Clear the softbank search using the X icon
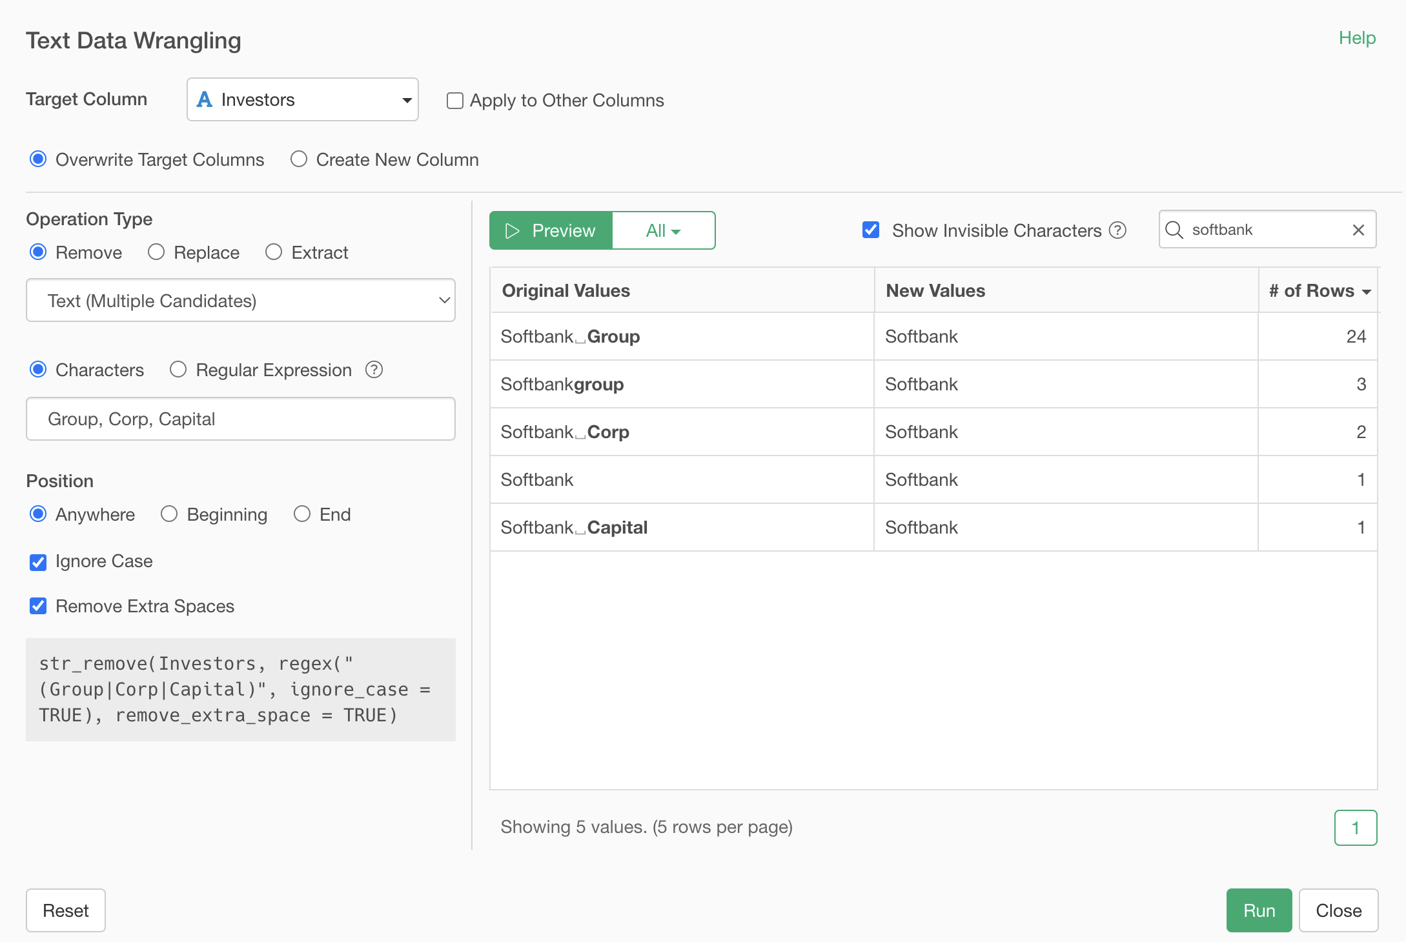 pos(1358,230)
